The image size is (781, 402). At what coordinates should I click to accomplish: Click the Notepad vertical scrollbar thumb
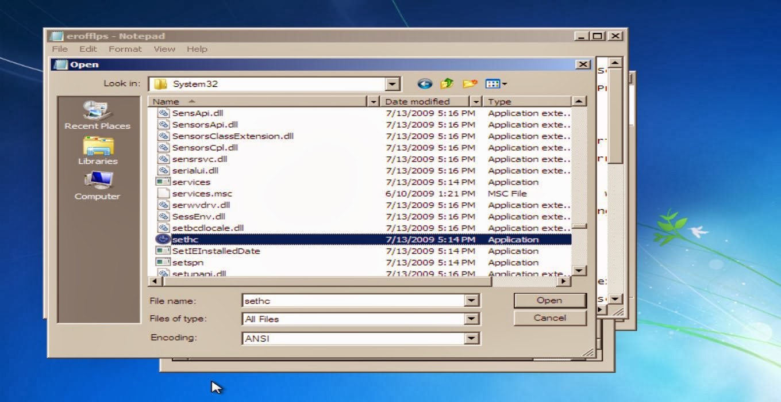pos(615,116)
